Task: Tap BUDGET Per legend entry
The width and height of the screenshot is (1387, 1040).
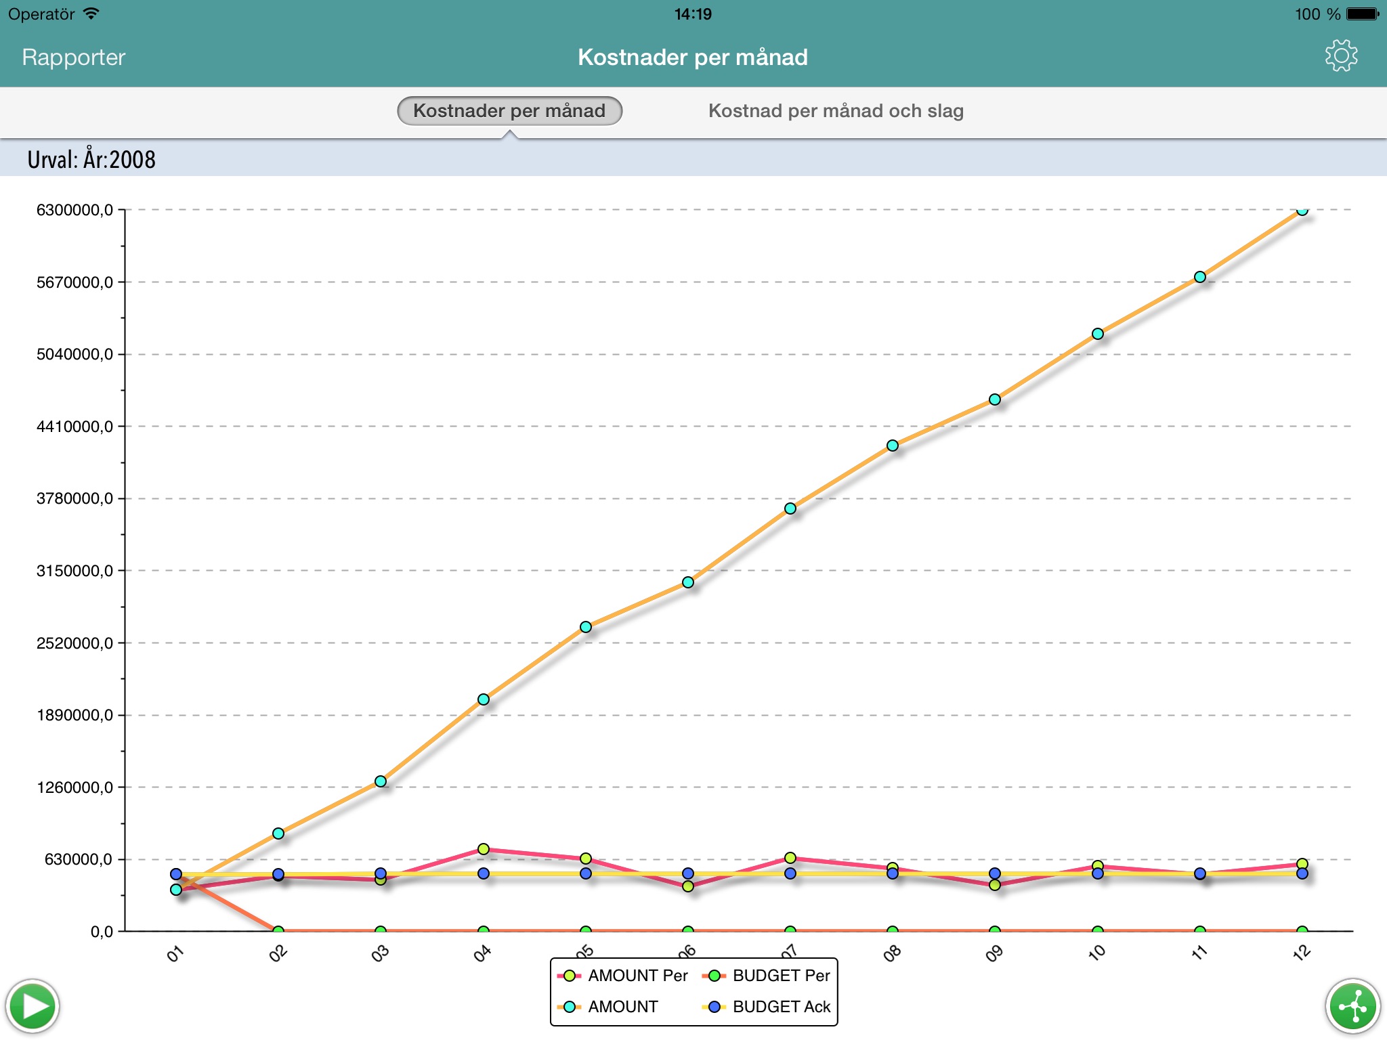Action: [x=766, y=976]
